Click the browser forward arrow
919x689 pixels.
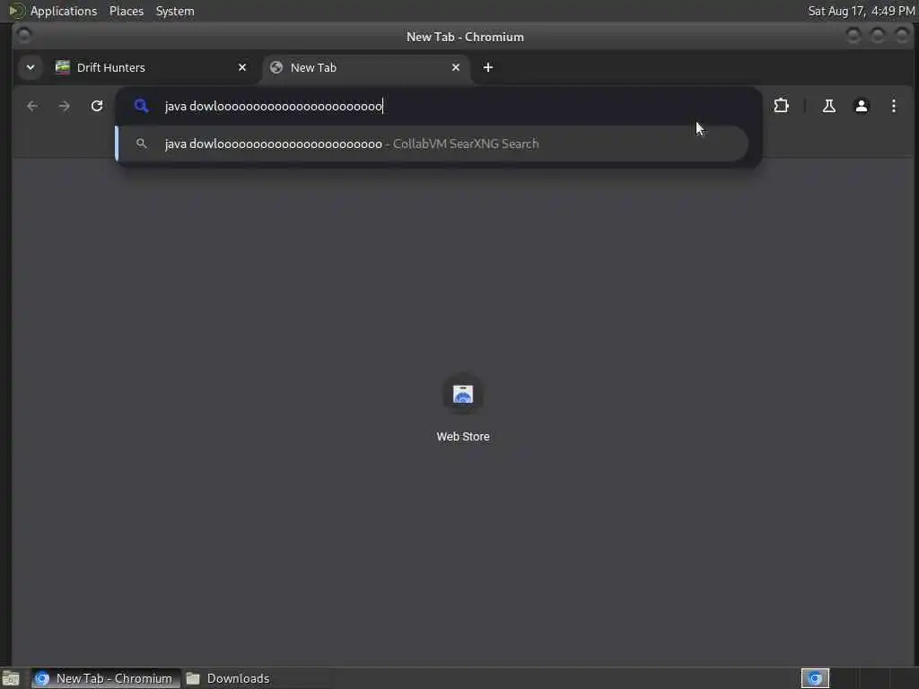(65, 106)
